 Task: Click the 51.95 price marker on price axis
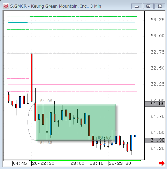tap(155, 104)
